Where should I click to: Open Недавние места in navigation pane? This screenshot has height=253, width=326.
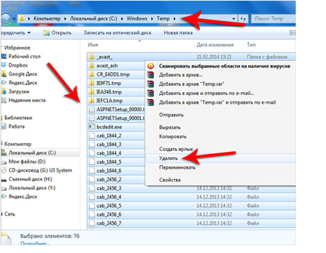click(27, 100)
